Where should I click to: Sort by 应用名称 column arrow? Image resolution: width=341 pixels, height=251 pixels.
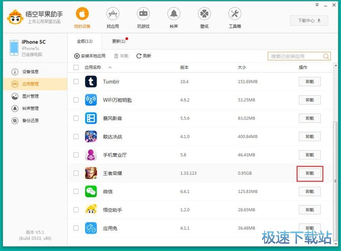[110, 67]
